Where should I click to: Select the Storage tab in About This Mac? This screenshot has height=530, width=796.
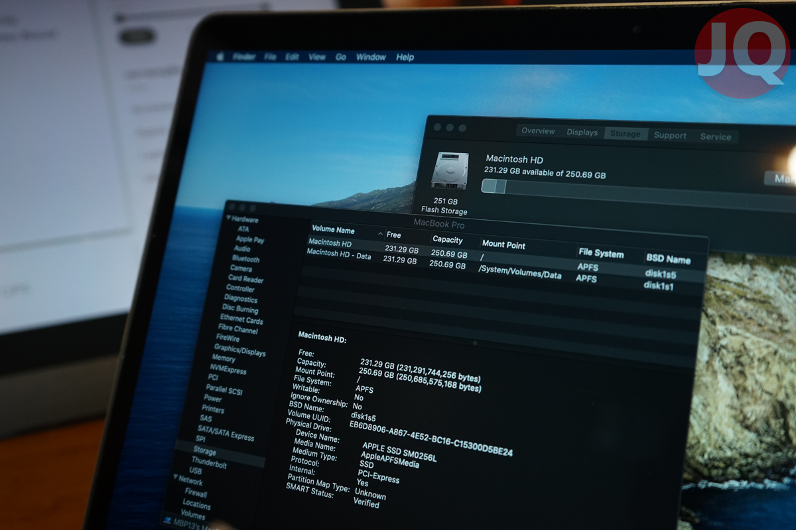626,134
